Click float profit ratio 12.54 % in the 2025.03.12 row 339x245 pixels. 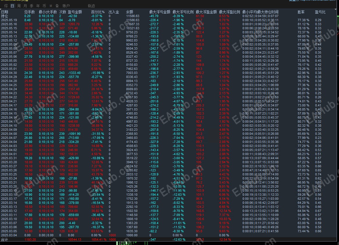[x=225, y=211]
